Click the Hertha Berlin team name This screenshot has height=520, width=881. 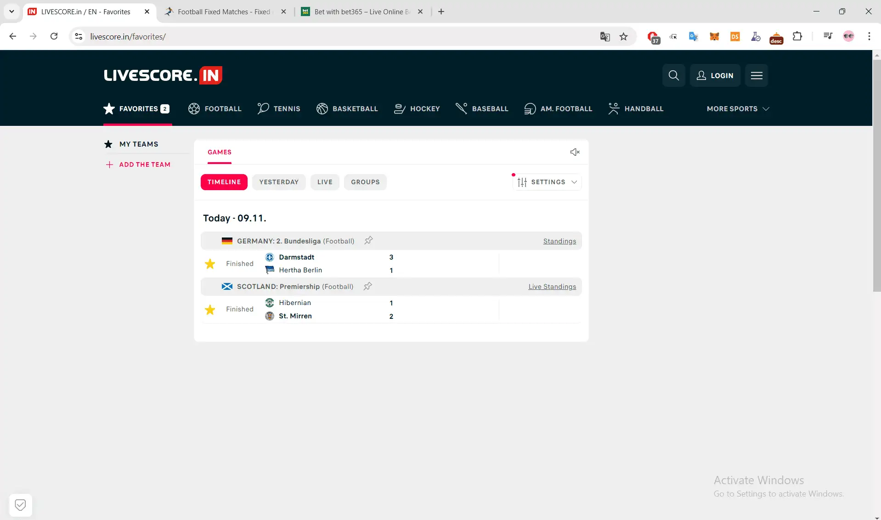pyautogui.click(x=300, y=270)
